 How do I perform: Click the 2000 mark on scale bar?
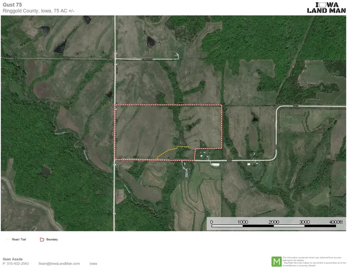coord(274,222)
